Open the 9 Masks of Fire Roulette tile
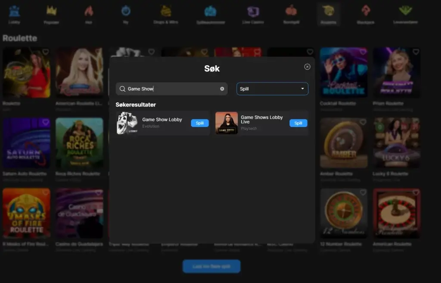Screen dimensions: 441x283 point(26,214)
